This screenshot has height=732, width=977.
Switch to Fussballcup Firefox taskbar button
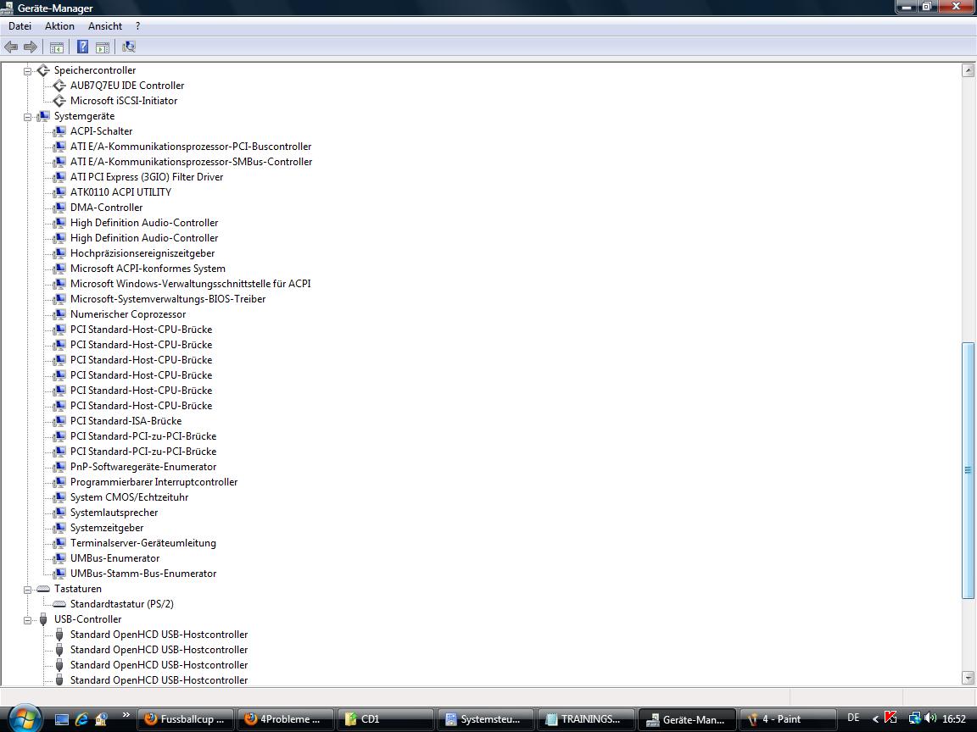pos(185,719)
